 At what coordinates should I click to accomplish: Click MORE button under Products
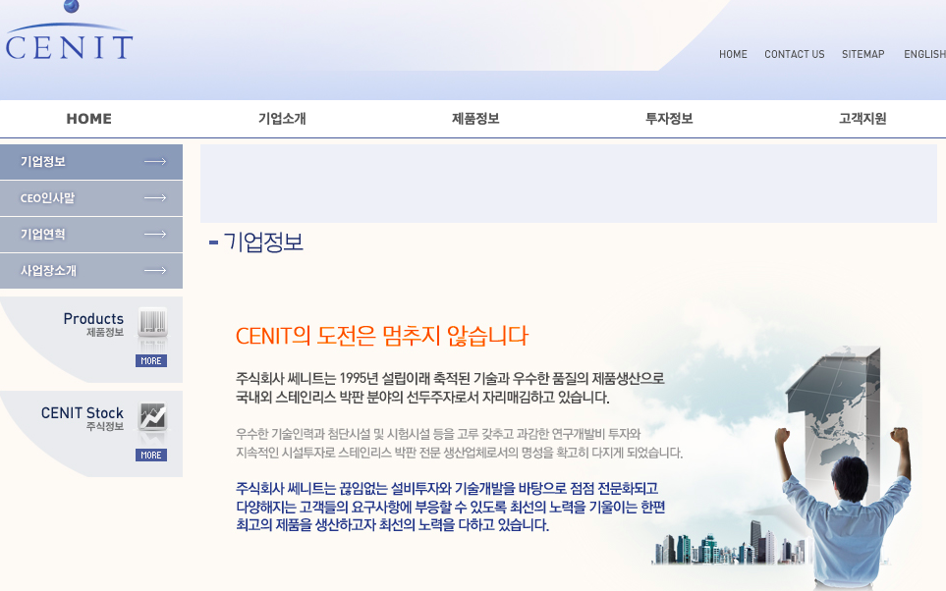(x=151, y=360)
